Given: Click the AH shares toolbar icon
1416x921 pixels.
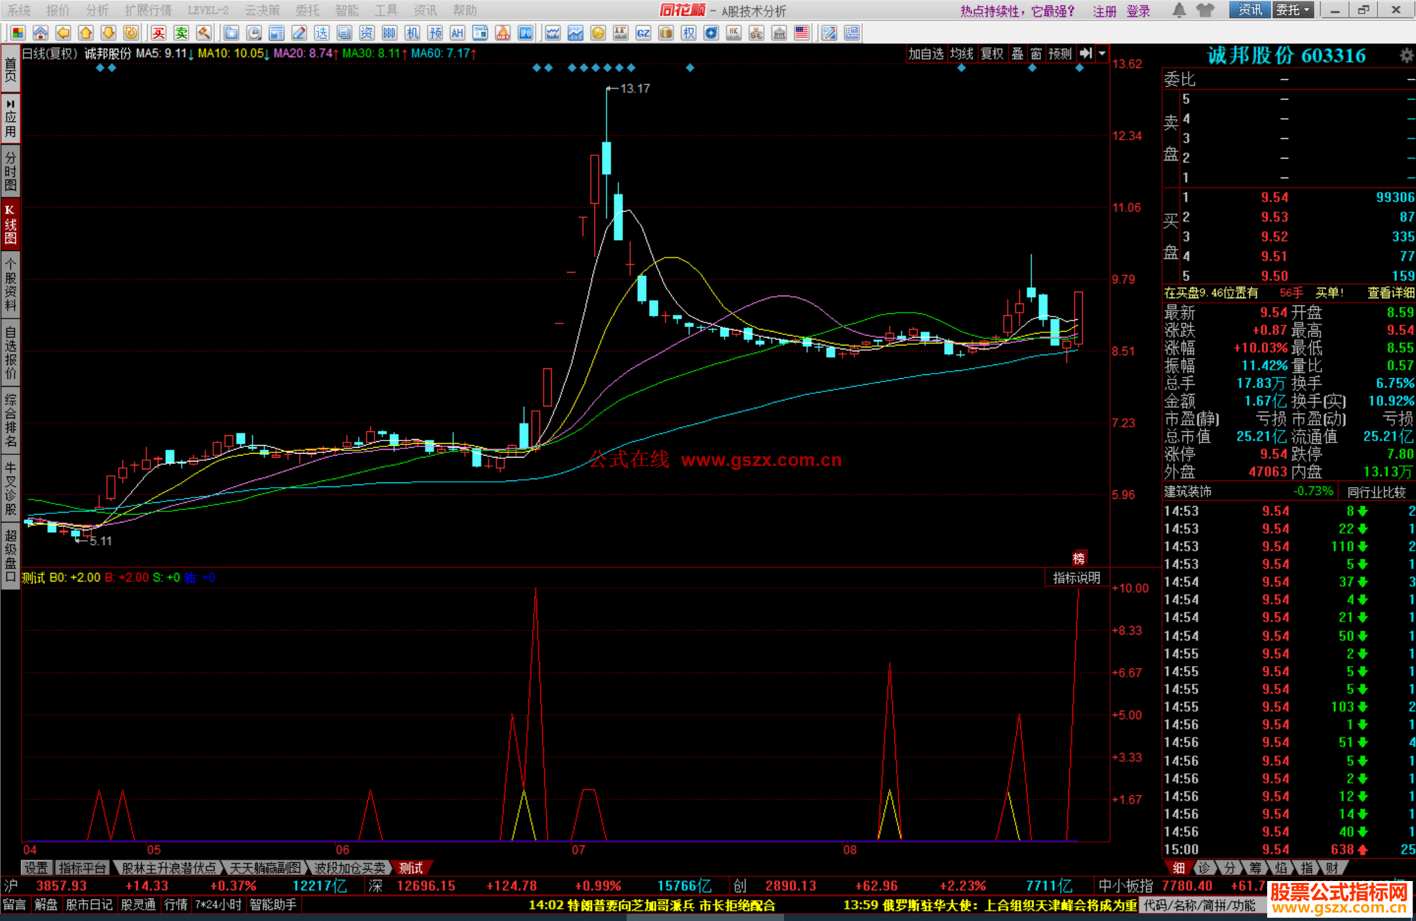Looking at the screenshot, I should pyautogui.click(x=457, y=33).
